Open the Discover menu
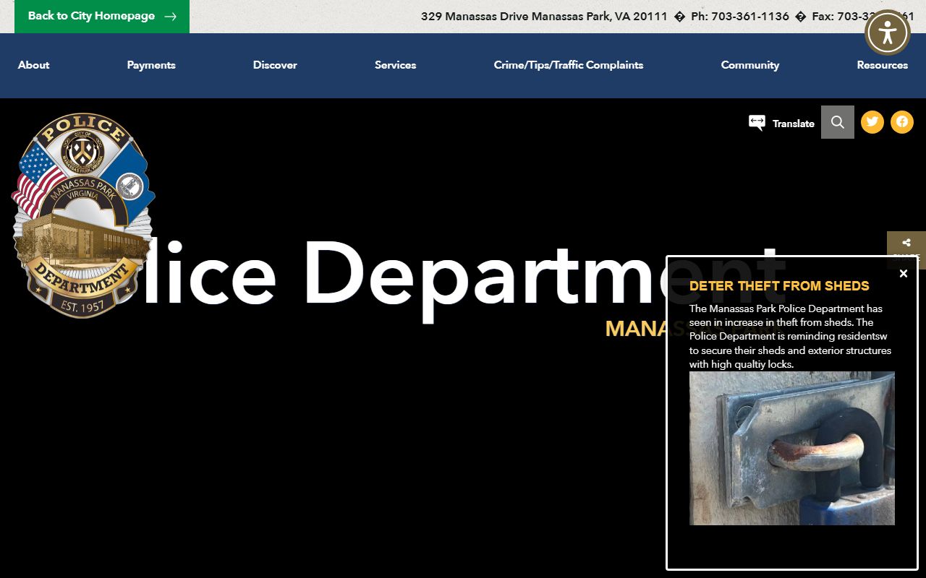Image resolution: width=926 pixels, height=578 pixels. pyautogui.click(x=275, y=65)
